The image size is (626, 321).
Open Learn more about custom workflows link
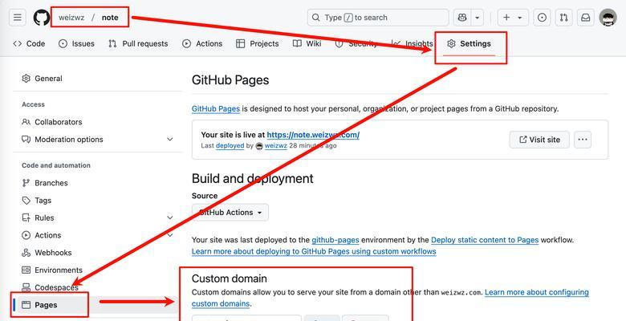click(314, 251)
